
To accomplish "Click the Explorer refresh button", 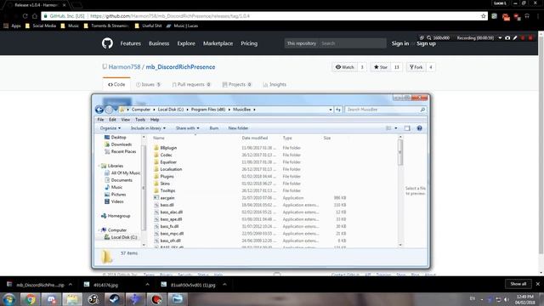I will [x=338, y=110].
